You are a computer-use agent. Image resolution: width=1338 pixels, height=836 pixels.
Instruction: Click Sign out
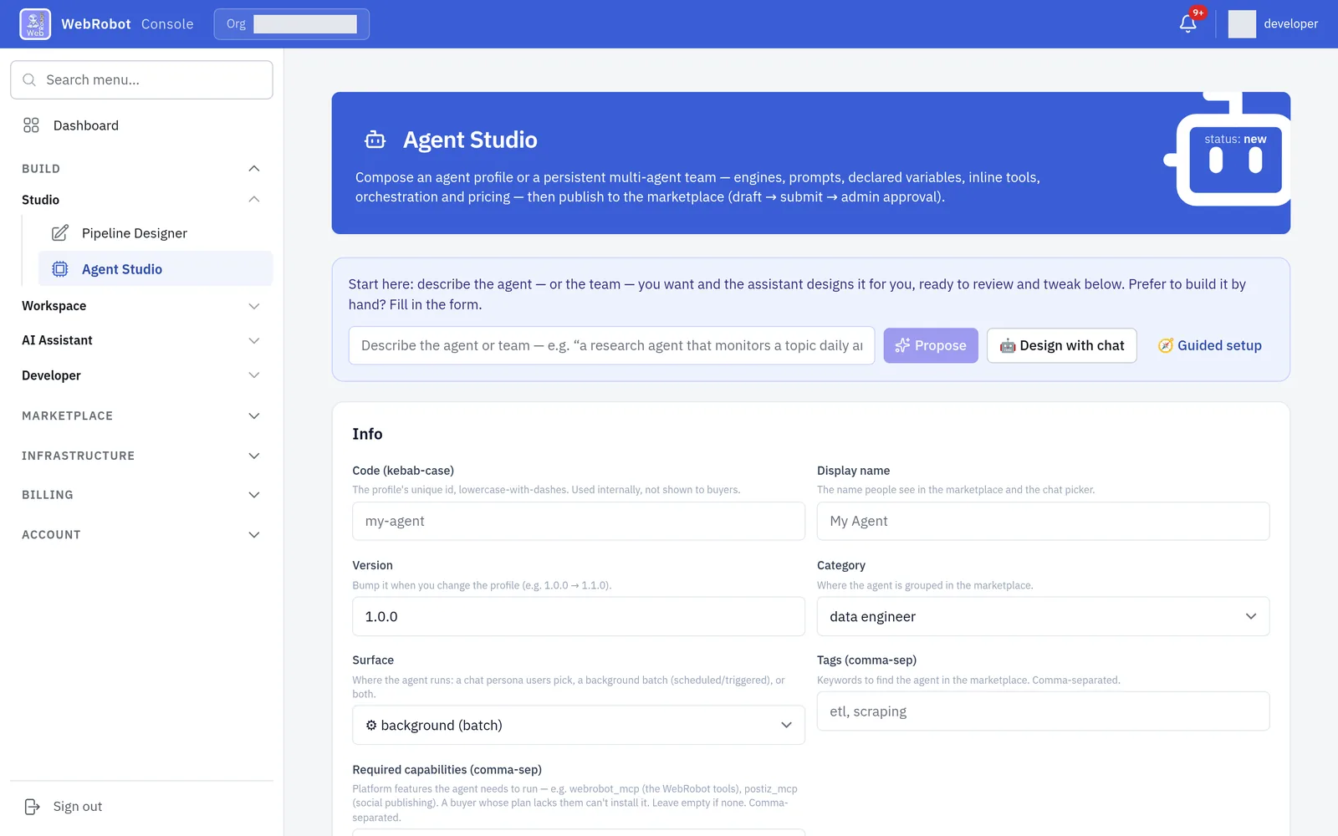78,807
